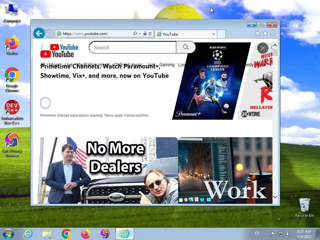Select the Embarcadero Dev-C++ desktop shortcut
Screen dimensions: 320x240
coord(12,112)
